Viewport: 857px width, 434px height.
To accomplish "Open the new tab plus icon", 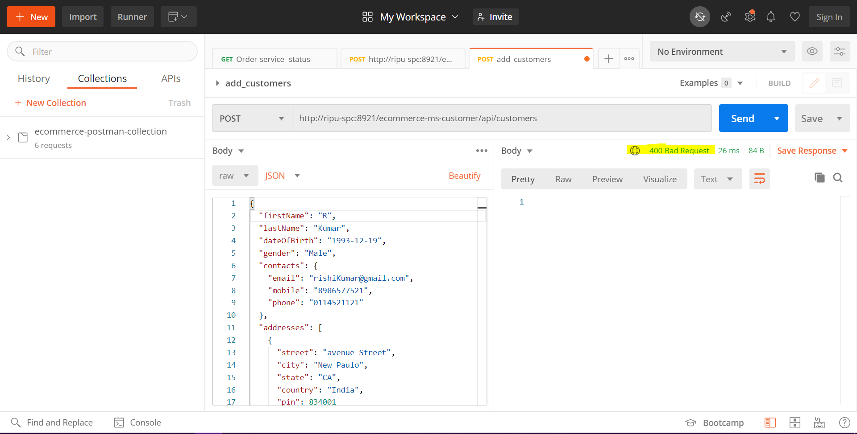I will (x=608, y=59).
